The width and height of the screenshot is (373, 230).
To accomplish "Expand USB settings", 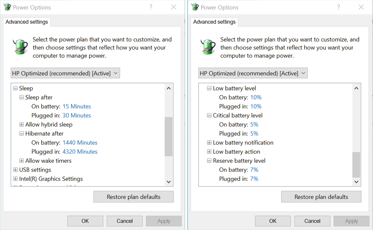I will (15, 170).
